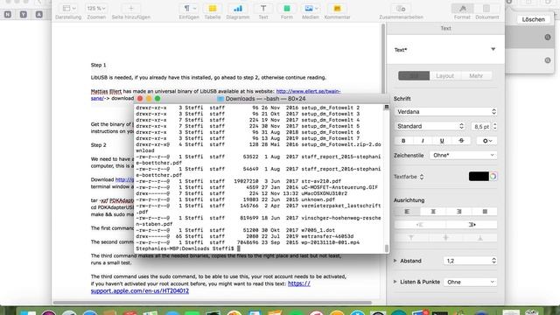Click the Terminal title 'Downloads — -bash — 80×24'

click(265, 99)
